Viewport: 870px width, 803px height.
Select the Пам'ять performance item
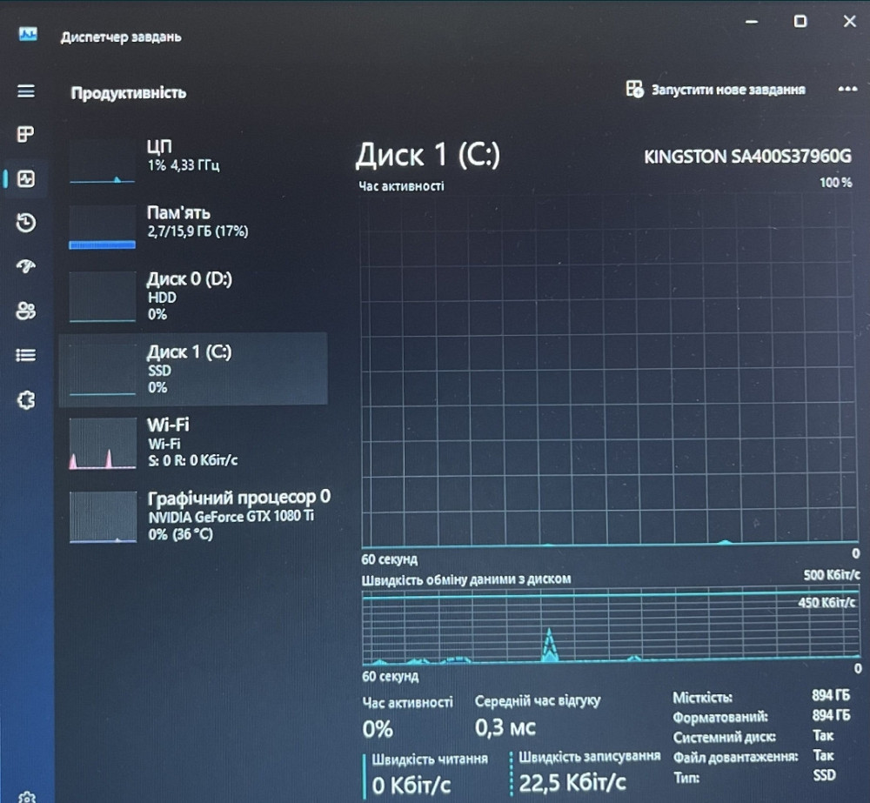192,223
